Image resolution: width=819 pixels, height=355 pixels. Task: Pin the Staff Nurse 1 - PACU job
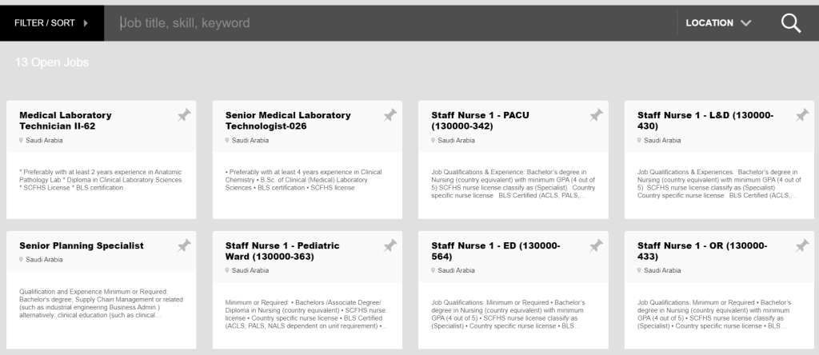tap(596, 116)
